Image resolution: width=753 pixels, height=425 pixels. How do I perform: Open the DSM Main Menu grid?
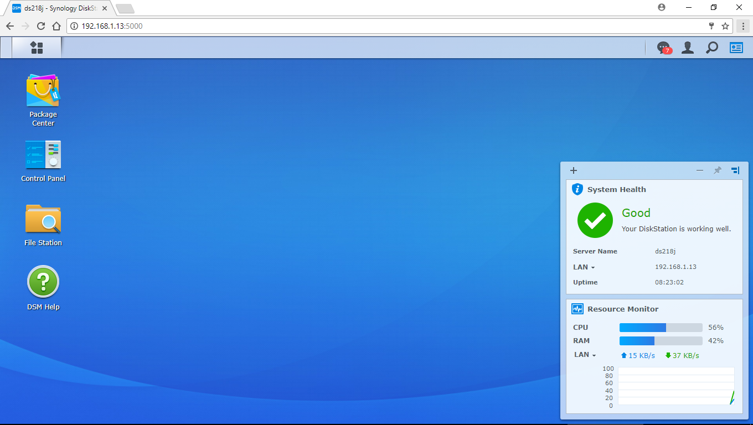pyautogui.click(x=37, y=48)
